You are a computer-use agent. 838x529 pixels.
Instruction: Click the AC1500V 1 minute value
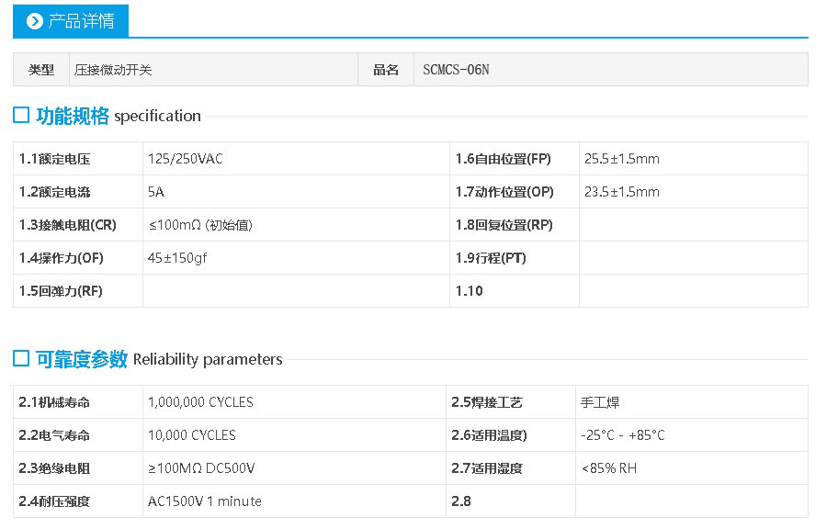click(204, 501)
